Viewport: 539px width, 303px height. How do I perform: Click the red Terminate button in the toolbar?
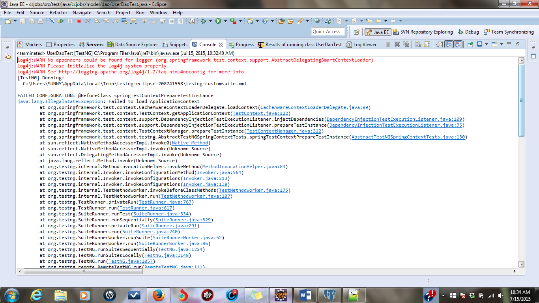tap(79, 21)
